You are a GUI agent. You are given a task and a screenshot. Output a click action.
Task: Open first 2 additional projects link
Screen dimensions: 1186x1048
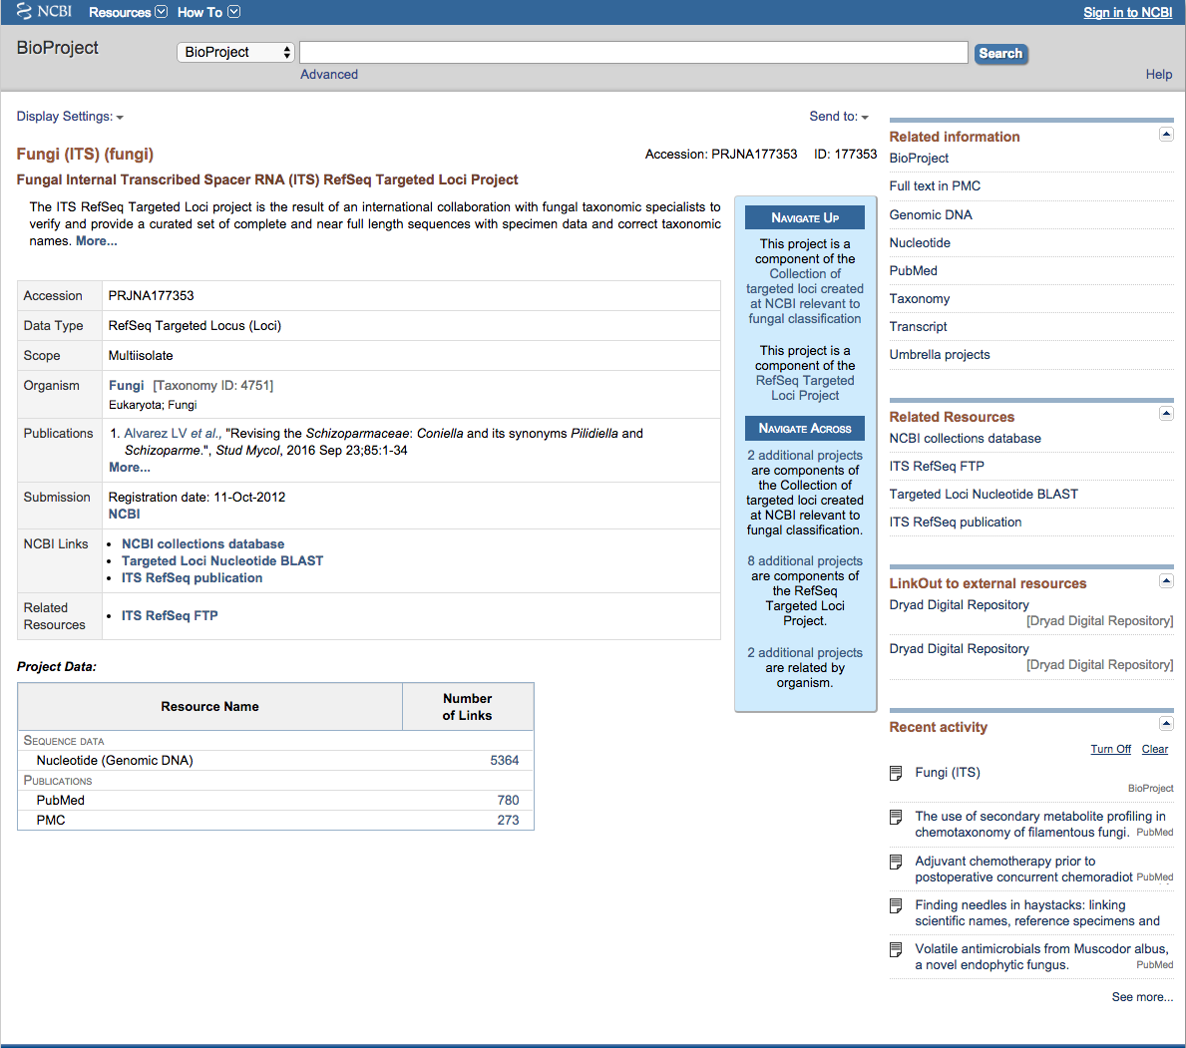coord(805,455)
